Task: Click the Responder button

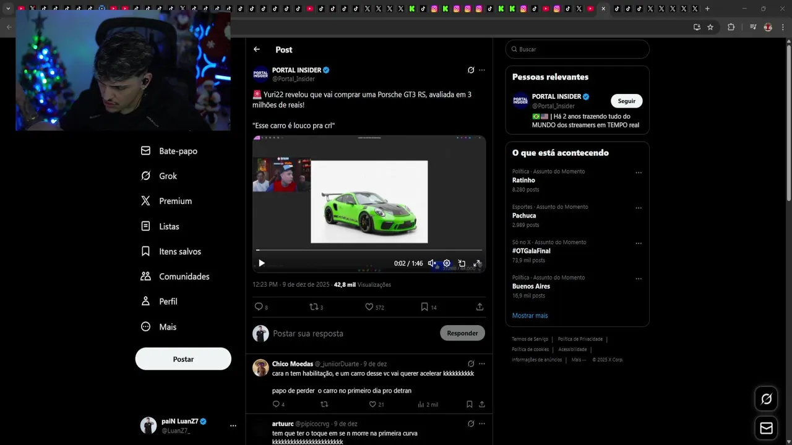Action: tap(462, 333)
